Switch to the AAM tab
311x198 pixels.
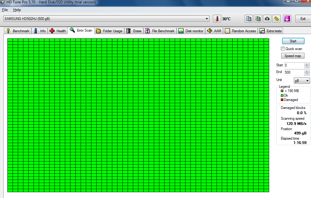tap(214, 31)
